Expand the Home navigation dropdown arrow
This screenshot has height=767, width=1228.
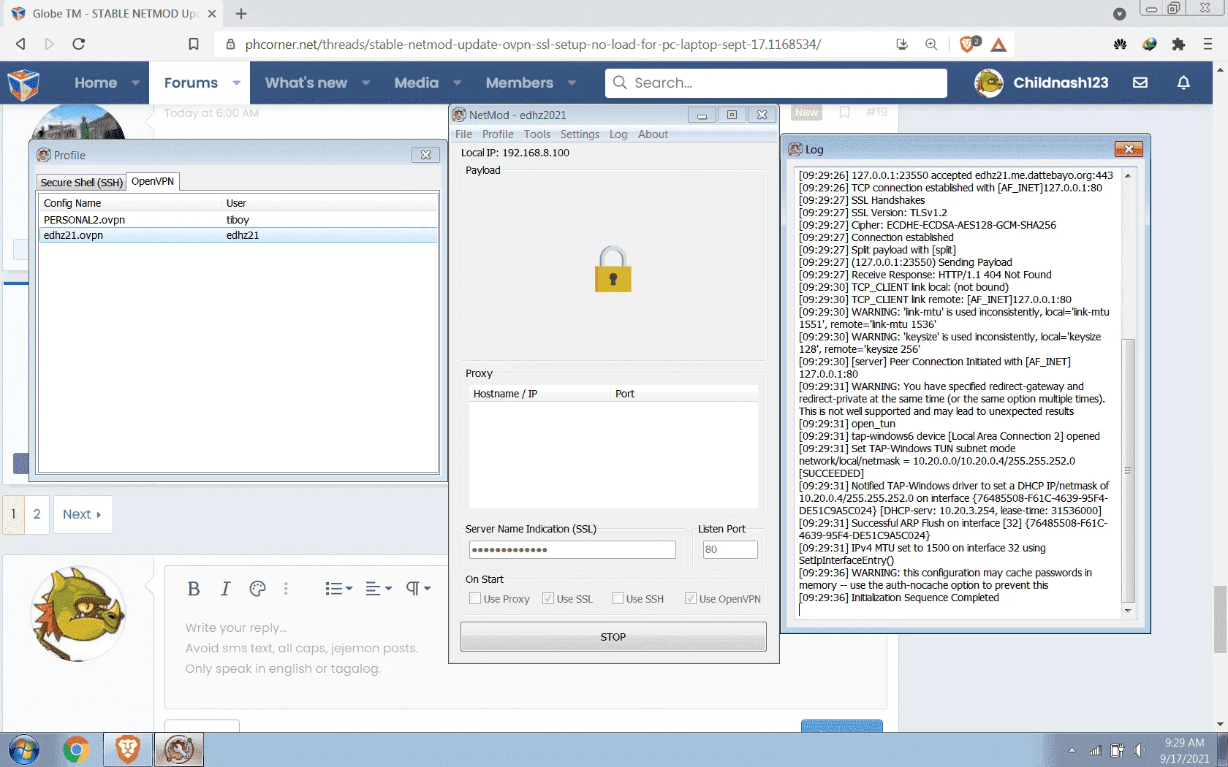tap(135, 83)
